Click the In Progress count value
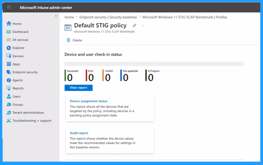Viewport: 263px width, 165px height. [x=151, y=78]
